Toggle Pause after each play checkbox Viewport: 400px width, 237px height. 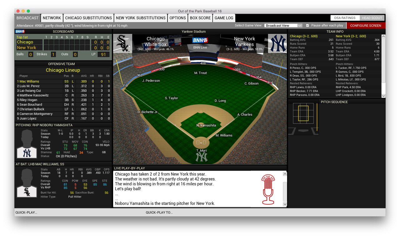307,26
